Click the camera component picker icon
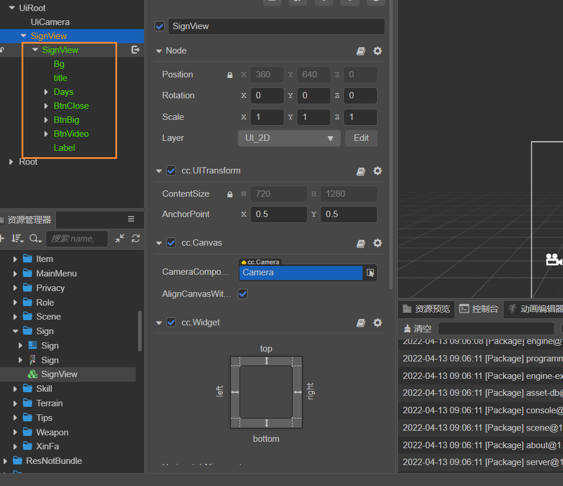 coord(370,272)
